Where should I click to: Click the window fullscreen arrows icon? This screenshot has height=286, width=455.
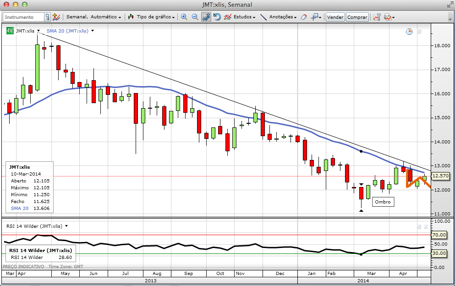coord(450,5)
